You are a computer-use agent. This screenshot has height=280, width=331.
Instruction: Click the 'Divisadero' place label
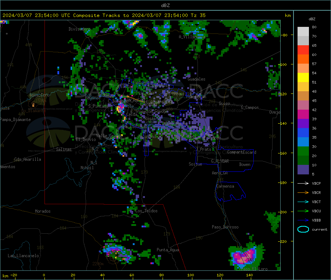79,29
